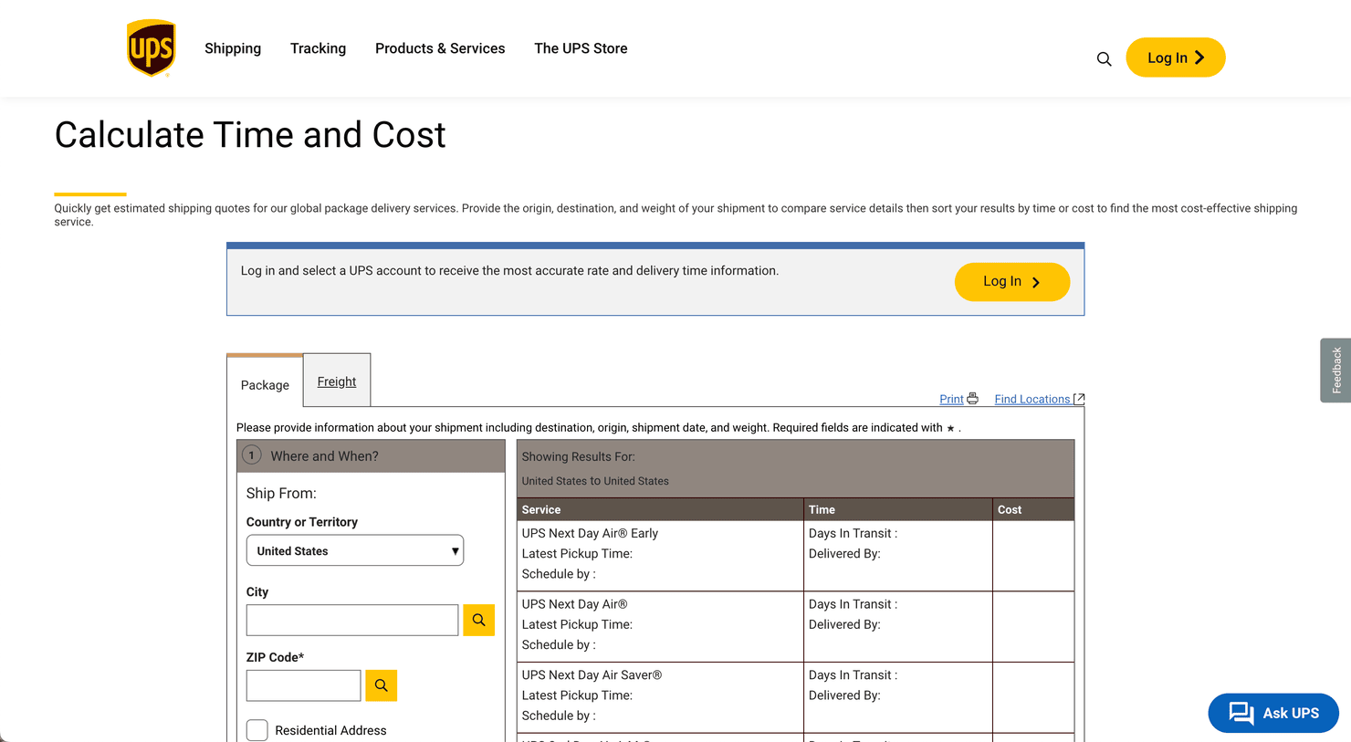Screen dimensions: 1351x742
Task: Click external link icon beside Find Locations
Action: pyautogui.click(x=1079, y=399)
